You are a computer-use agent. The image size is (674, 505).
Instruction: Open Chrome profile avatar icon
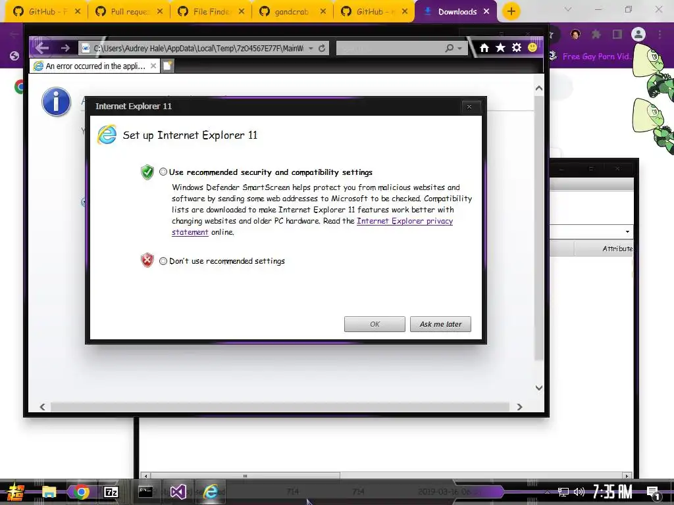click(638, 34)
